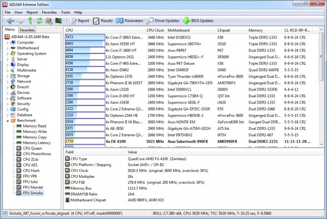Click the 7473 score bar
327x219 pixels.
pos(85,37)
